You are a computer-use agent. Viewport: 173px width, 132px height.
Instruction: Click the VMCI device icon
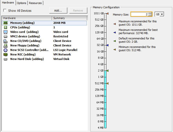click(x=6, y=36)
